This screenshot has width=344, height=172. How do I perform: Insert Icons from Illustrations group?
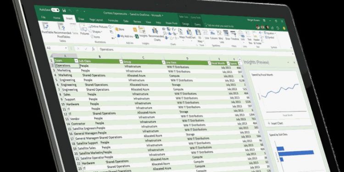[95, 37]
